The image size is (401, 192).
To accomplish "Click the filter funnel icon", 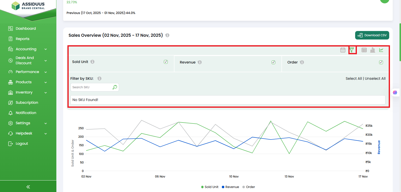I will (352, 50).
